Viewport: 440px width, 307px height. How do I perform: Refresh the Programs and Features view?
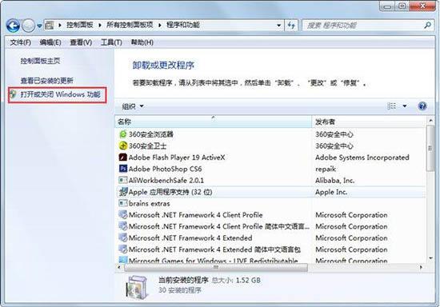click(291, 26)
